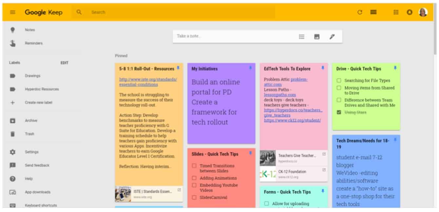Uncheck the Using Stars item

coord(339,112)
